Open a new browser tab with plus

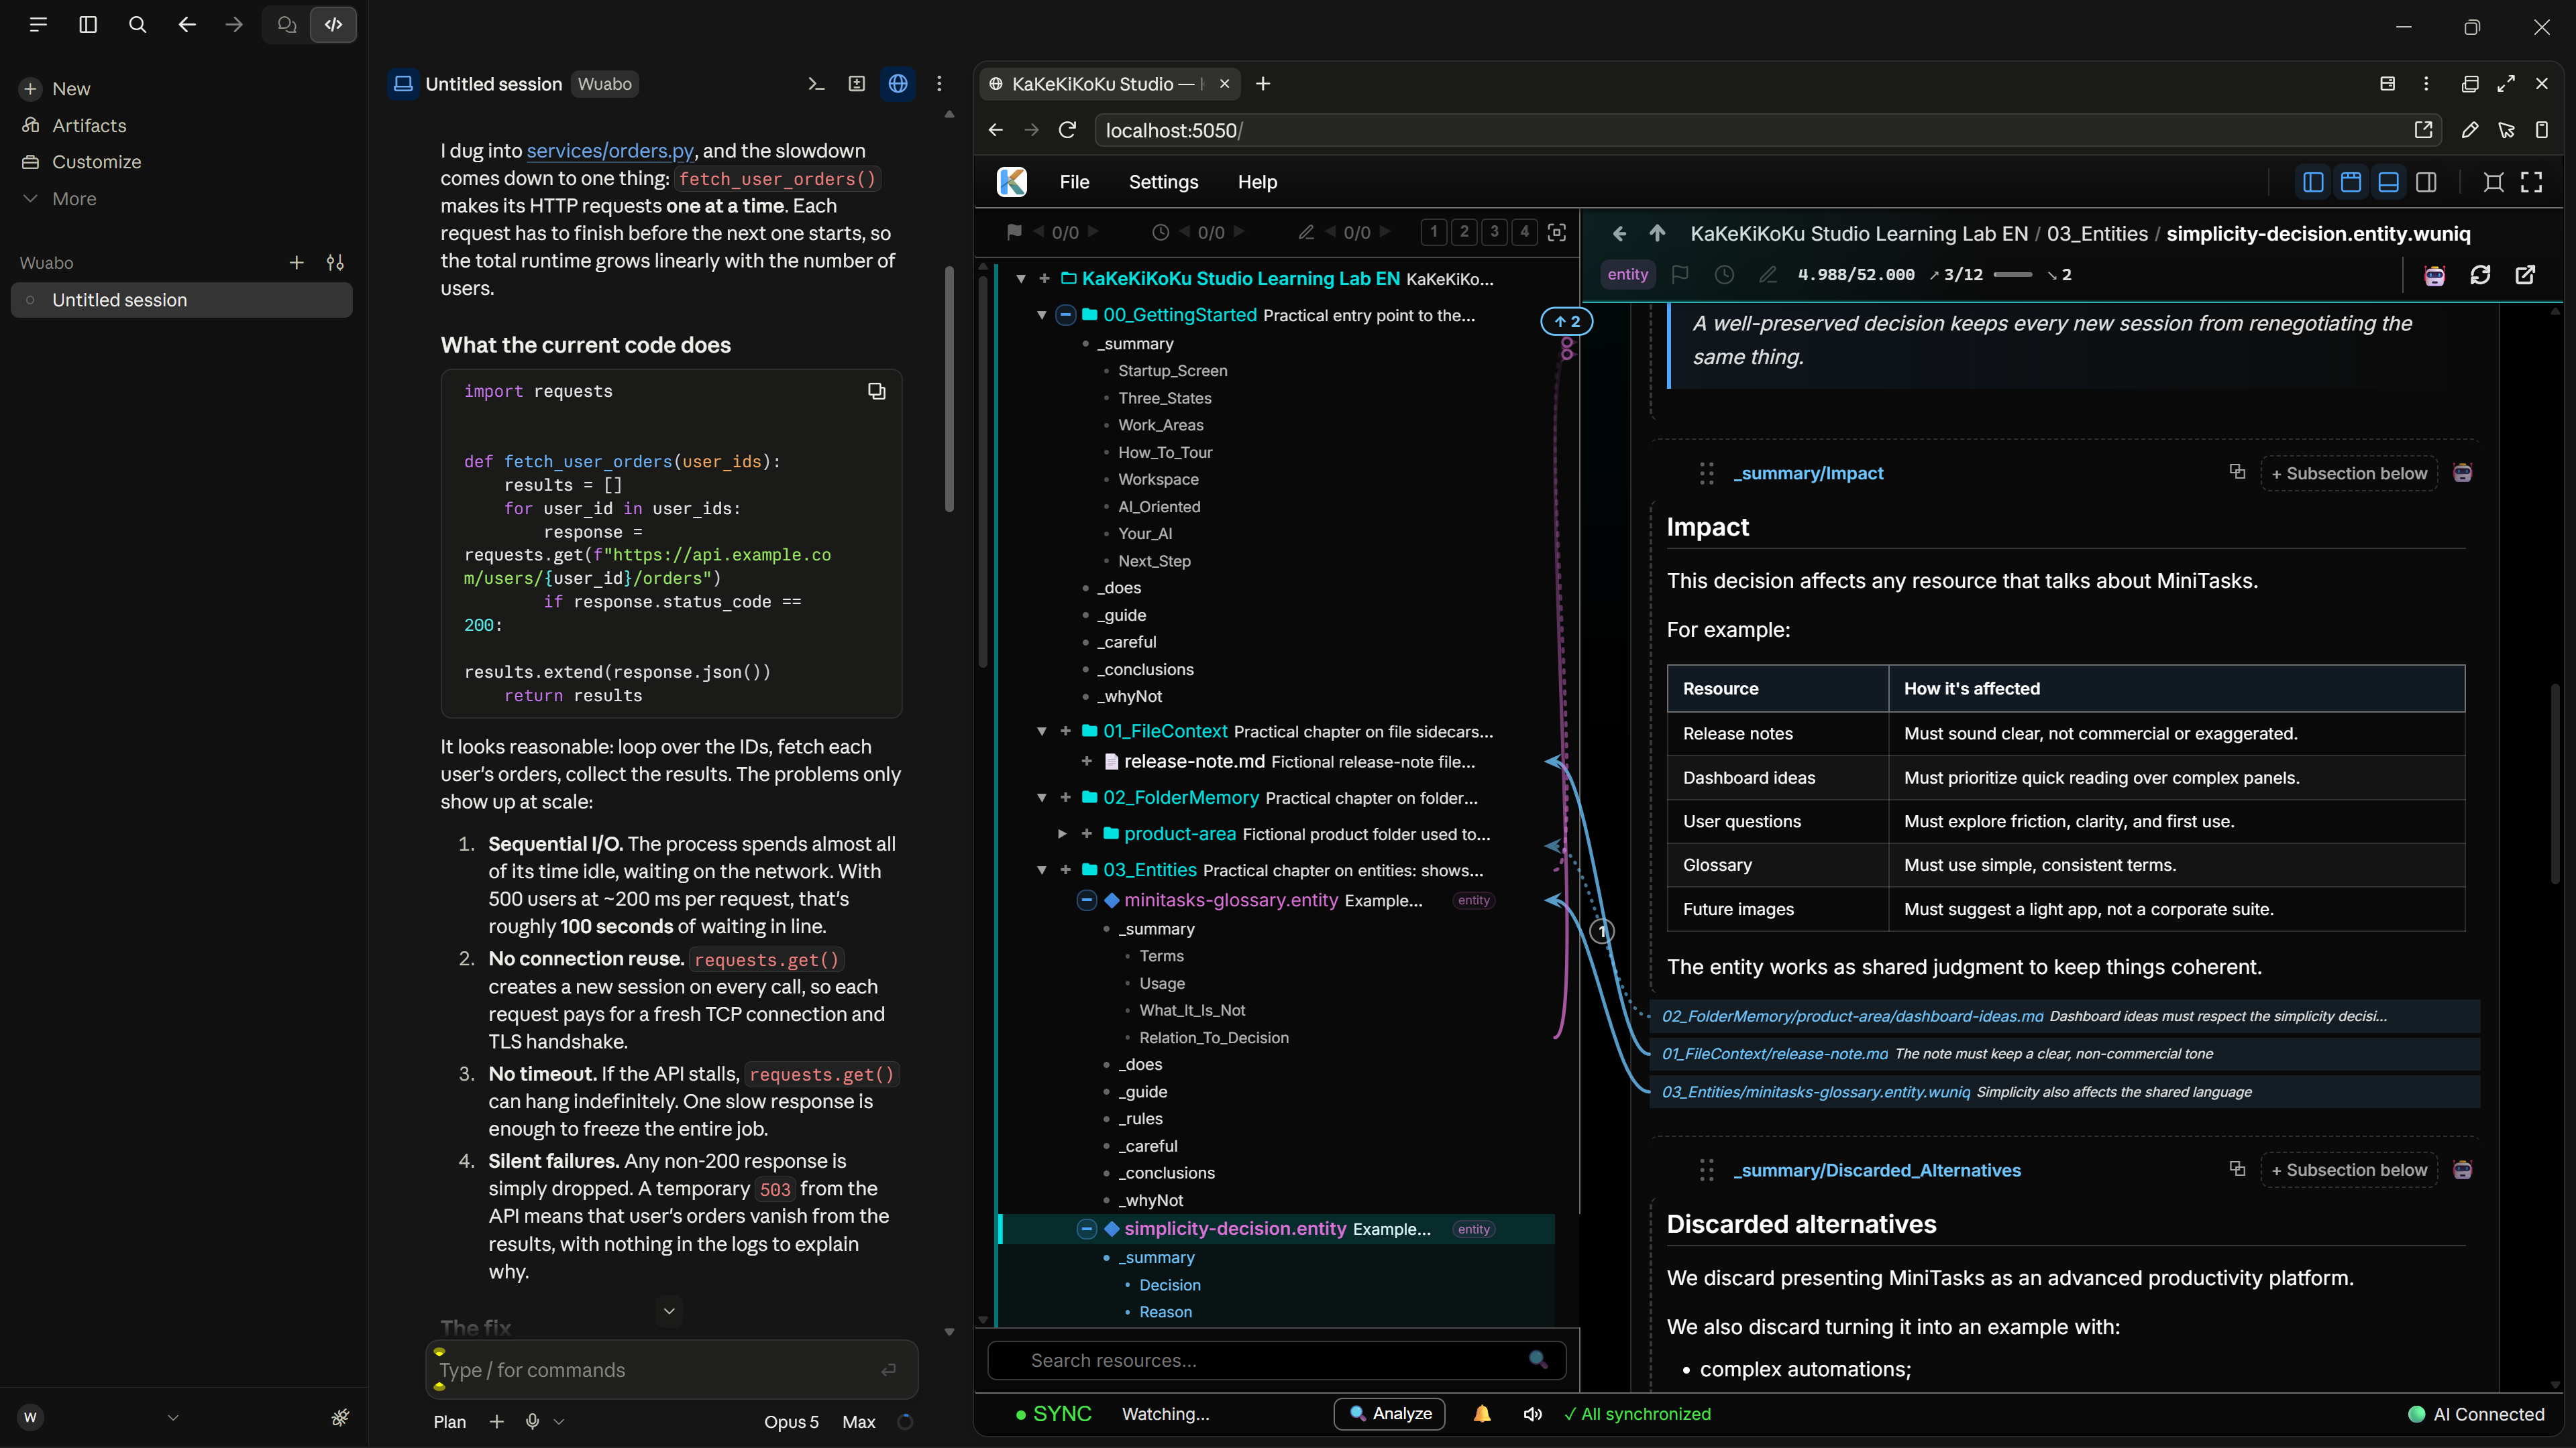point(1263,84)
